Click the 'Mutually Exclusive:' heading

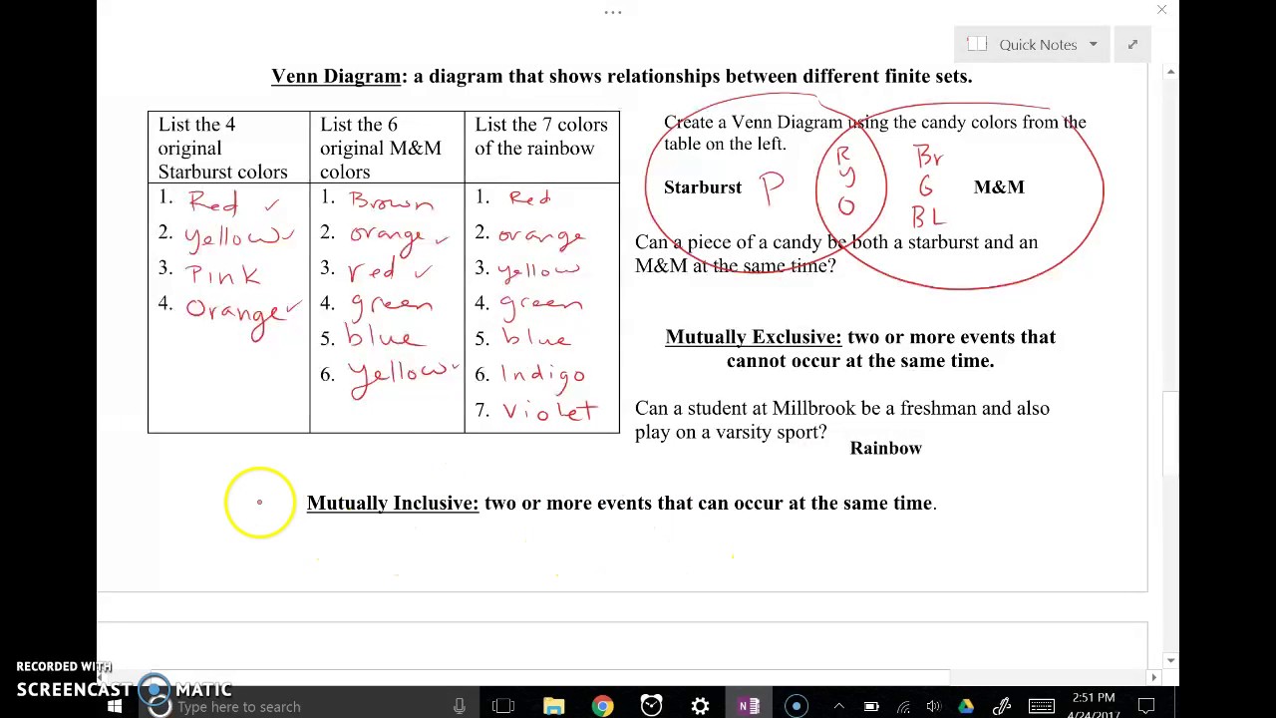754,337
